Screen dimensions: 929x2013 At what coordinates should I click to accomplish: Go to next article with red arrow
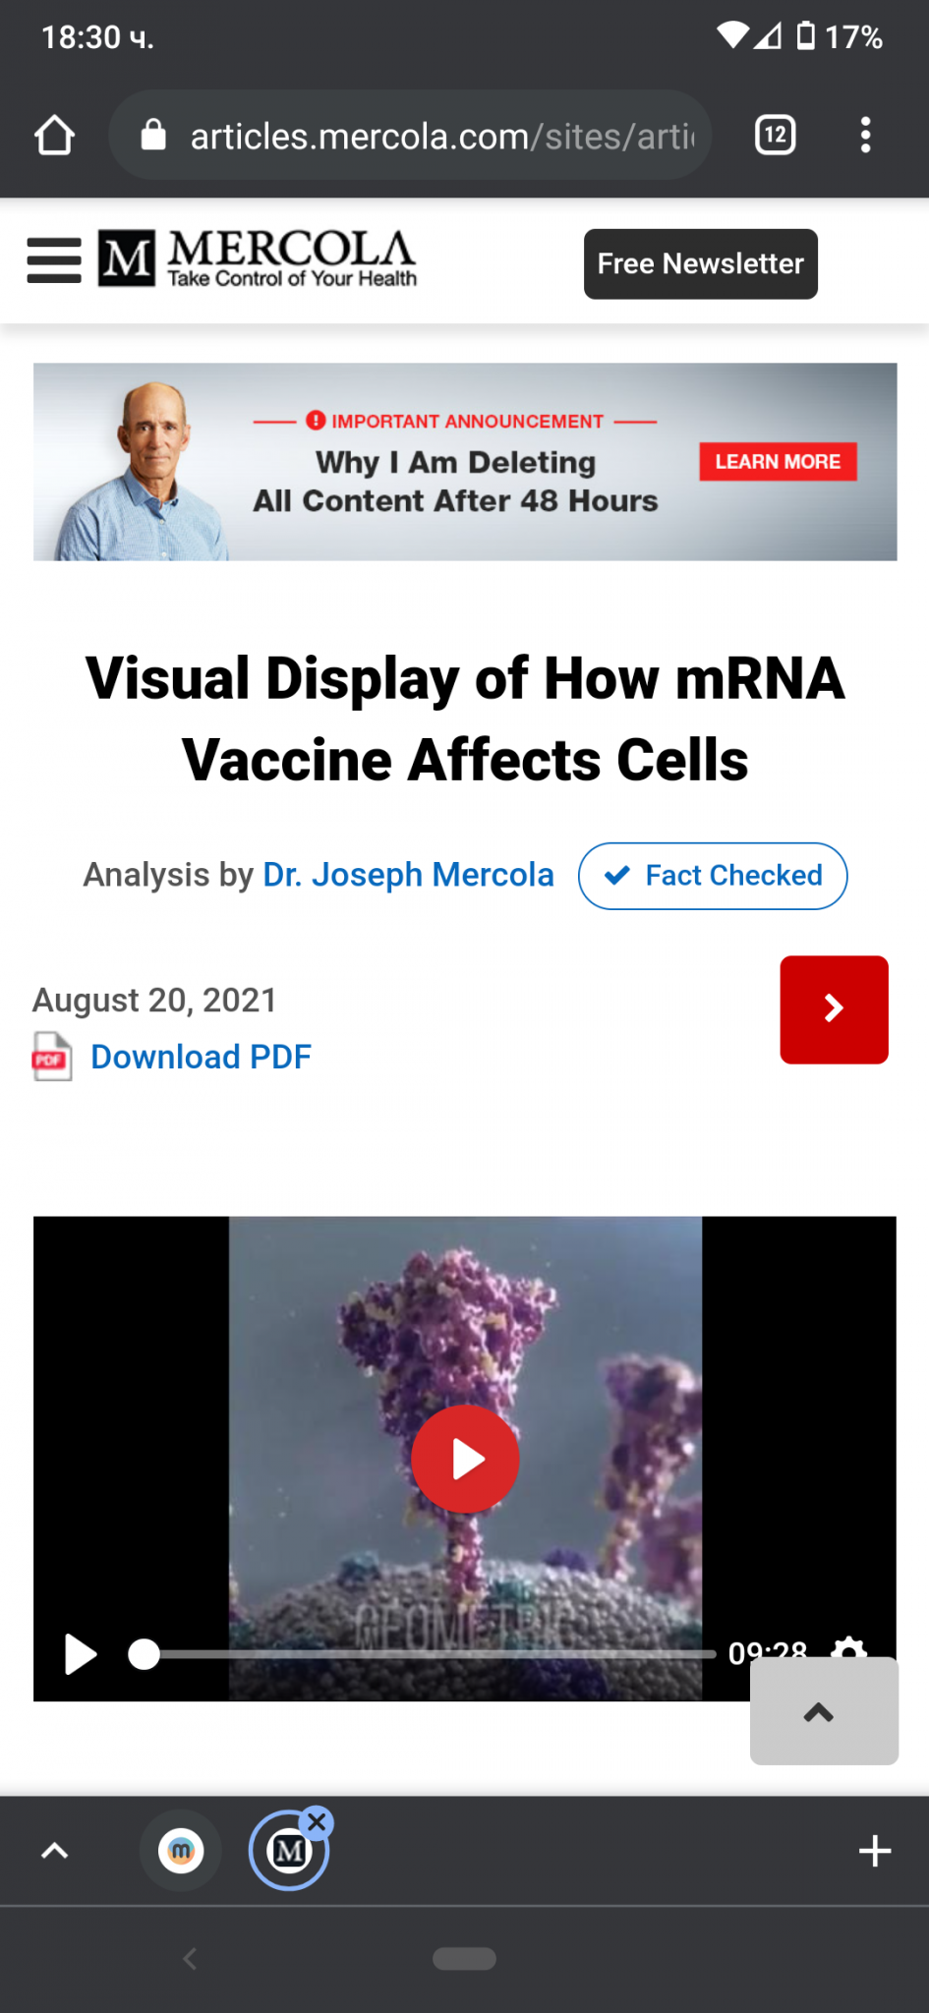point(834,1009)
